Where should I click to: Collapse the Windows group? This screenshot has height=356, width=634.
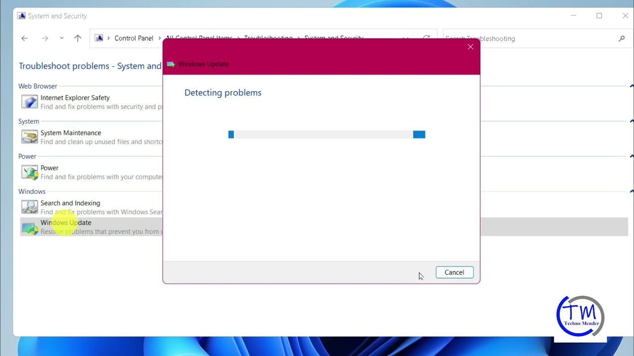pyautogui.click(x=631, y=191)
